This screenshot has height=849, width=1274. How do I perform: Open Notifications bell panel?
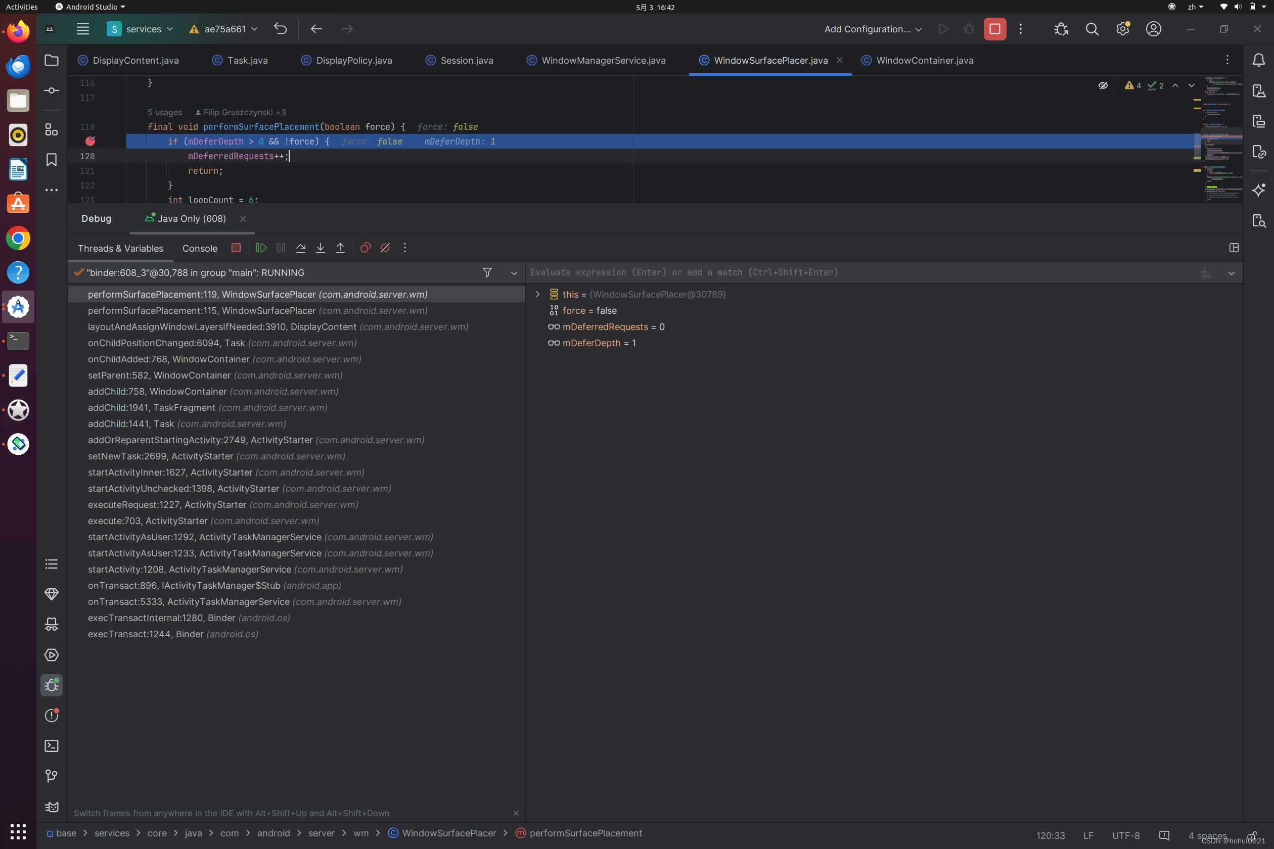pyautogui.click(x=1259, y=60)
